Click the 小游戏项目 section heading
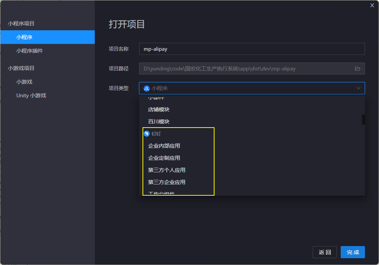 tap(21, 68)
